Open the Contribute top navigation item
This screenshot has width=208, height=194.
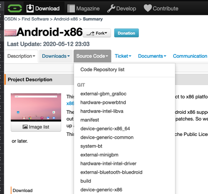click(x=161, y=8)
